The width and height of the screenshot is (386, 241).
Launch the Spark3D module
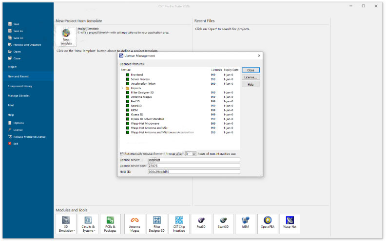tap(223, 224)
